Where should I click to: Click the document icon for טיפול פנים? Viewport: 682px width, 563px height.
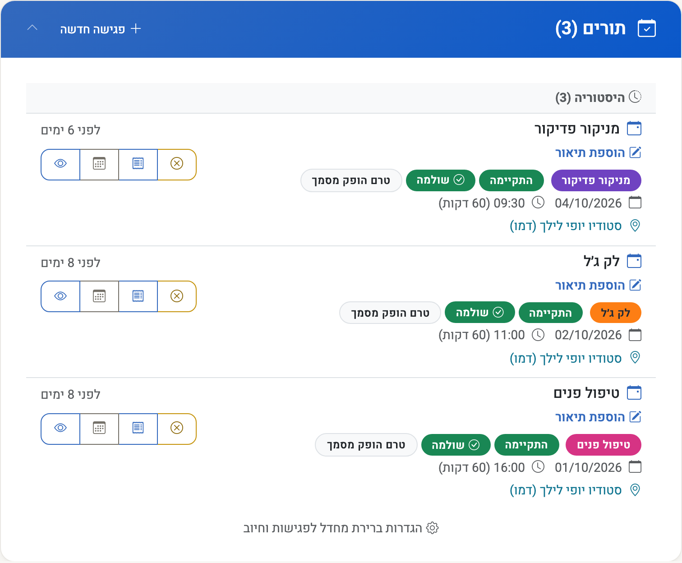[x=138, y=428]
